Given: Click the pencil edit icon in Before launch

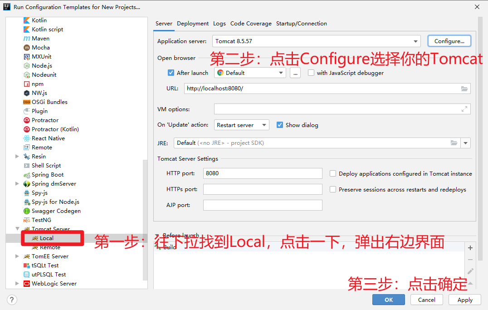Looking at the screenshot, I should pyautogui.click(x=470, y=271).
